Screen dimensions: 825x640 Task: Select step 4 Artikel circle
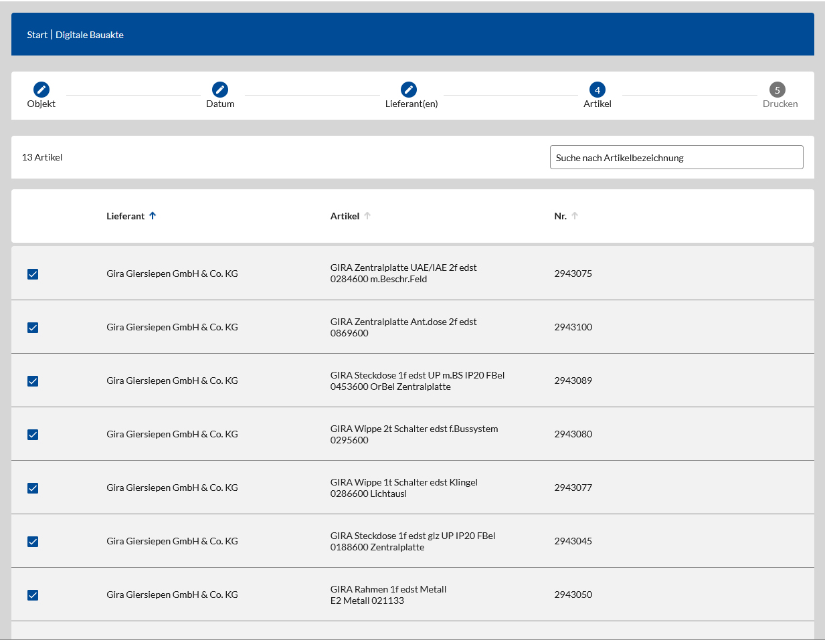(598, 90)
